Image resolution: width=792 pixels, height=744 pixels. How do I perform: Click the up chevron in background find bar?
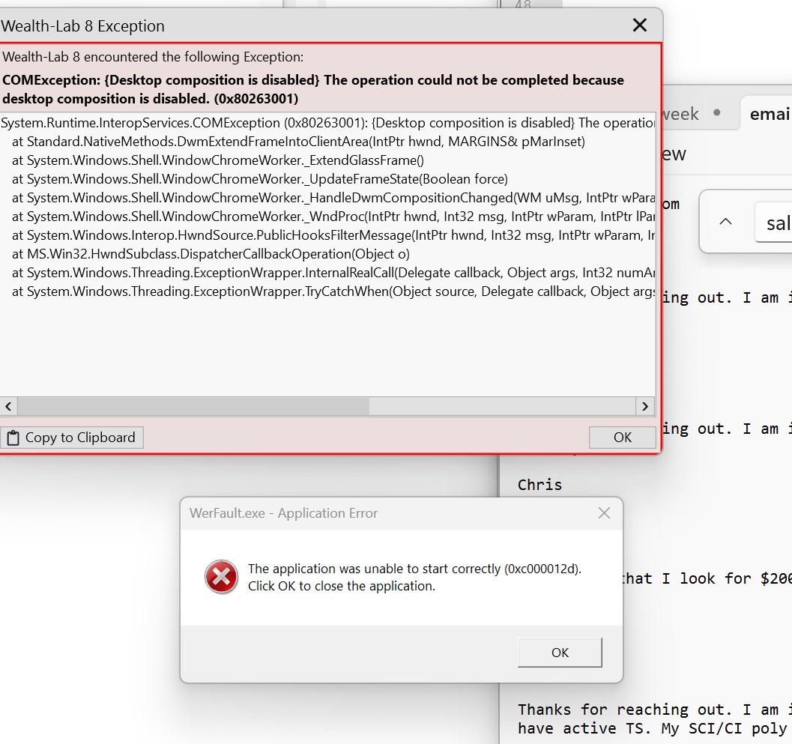click(x=725, y=221)
